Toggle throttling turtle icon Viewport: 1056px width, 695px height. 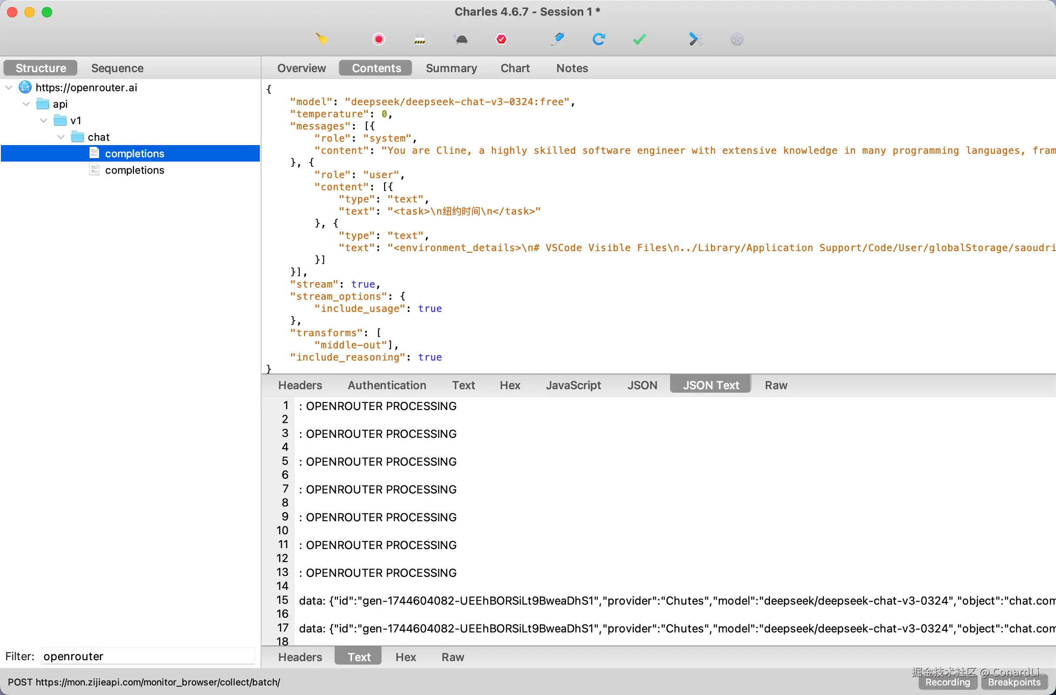tap(462, 39)
